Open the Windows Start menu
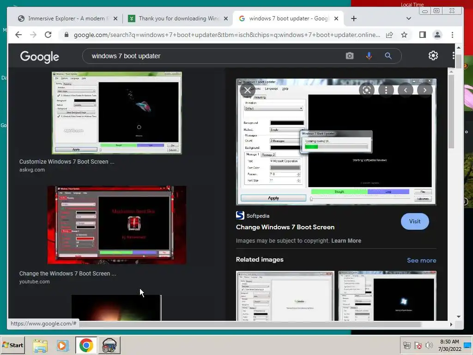This screenshot has width=473, height=355. point(12,345)
